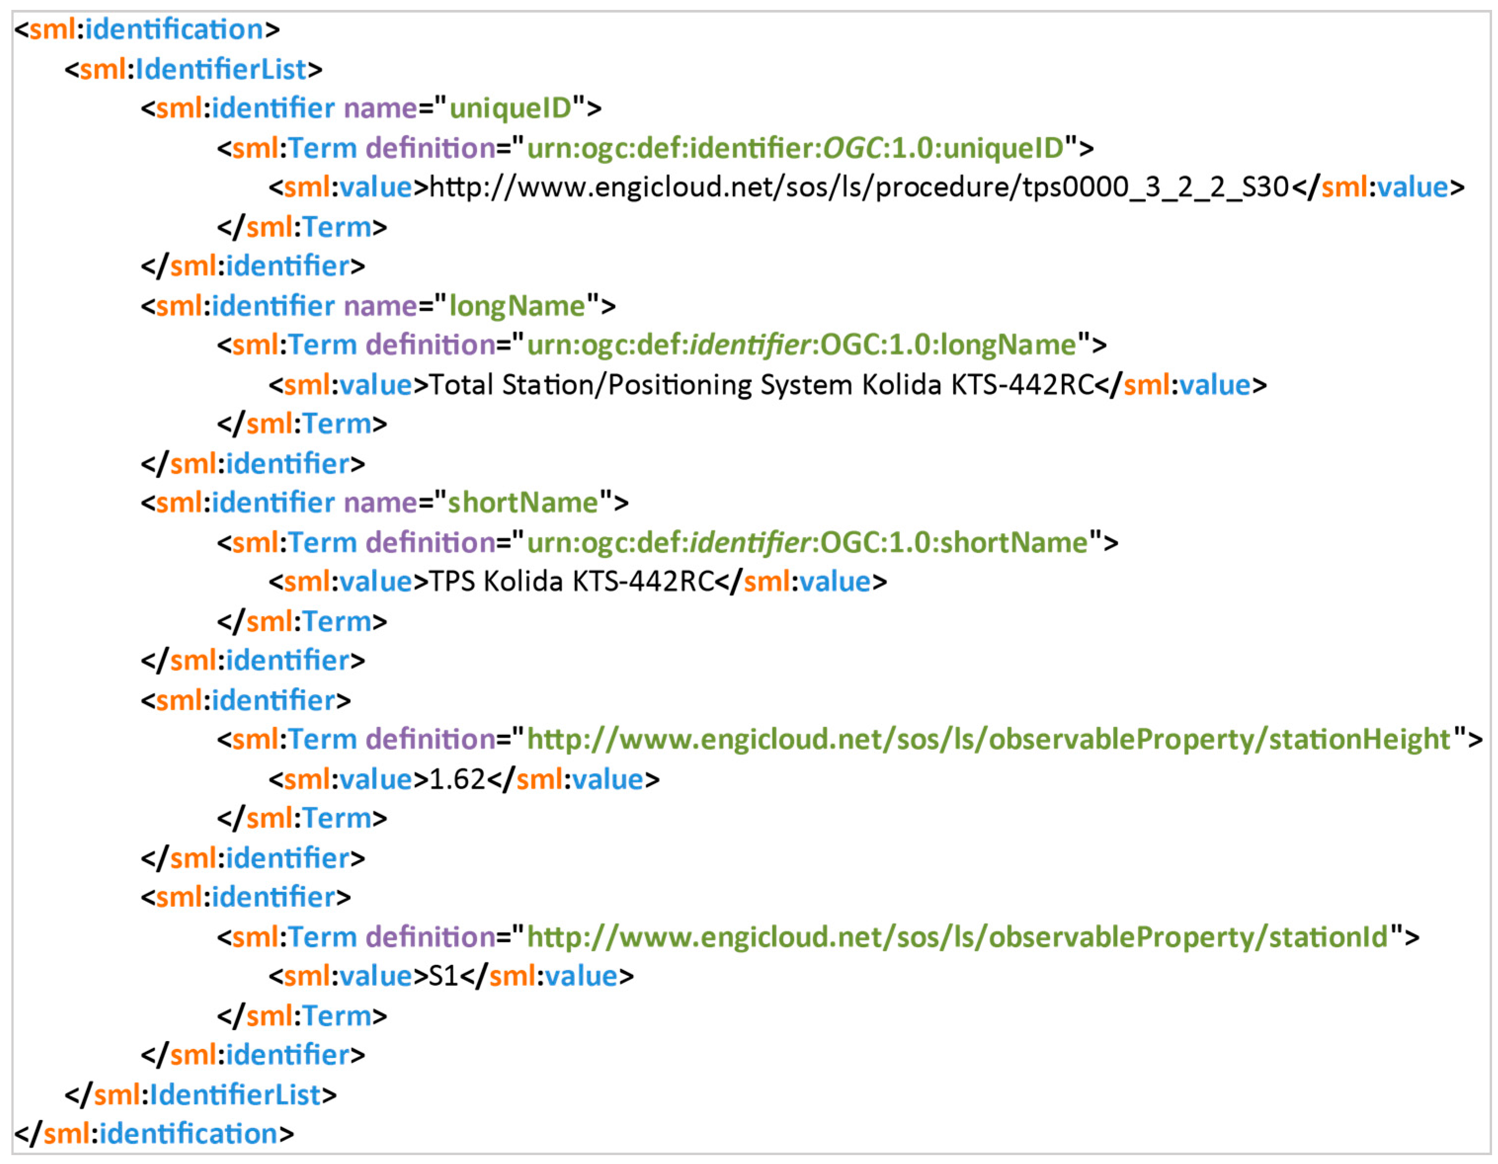Click the S1 station id value
Screen dimensions: 1498x1164
443,976
